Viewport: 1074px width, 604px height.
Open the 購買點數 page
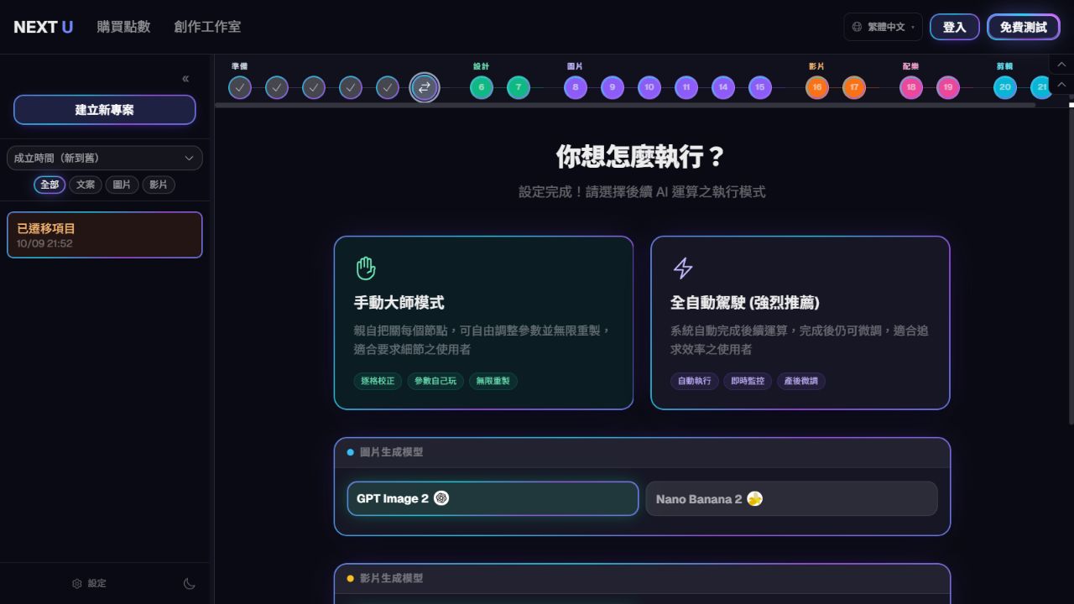click(123, 27)
